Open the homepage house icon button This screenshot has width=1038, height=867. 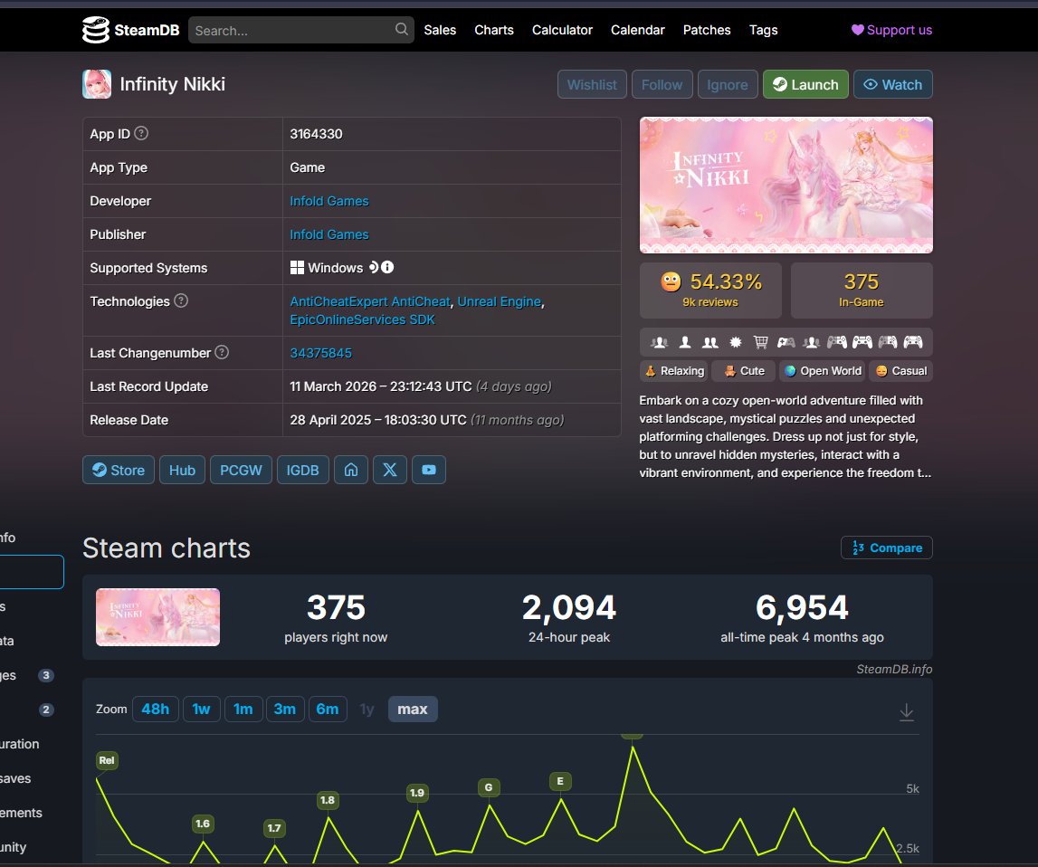click(x=351, y=470)
